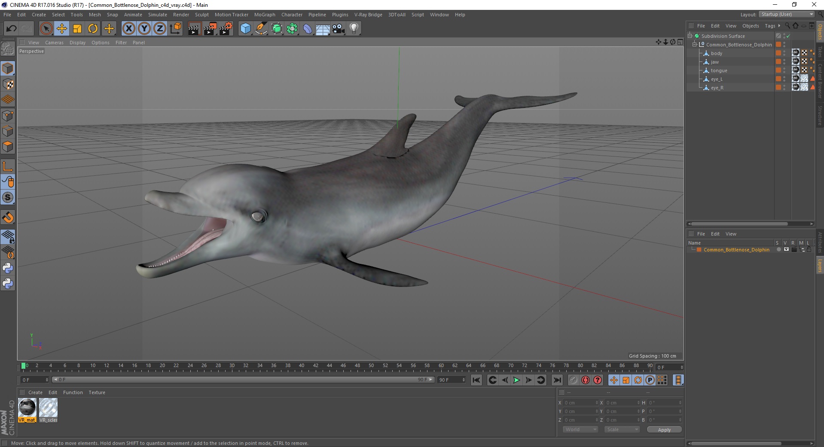Open the spline pen tool

tap(261, 29)
